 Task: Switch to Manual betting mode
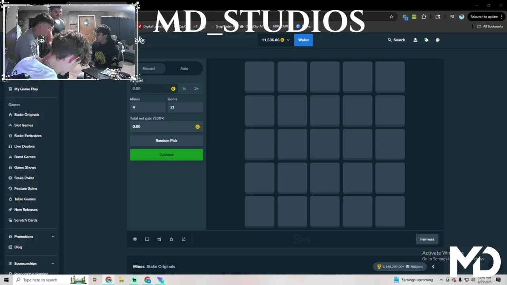pos(149,68)
